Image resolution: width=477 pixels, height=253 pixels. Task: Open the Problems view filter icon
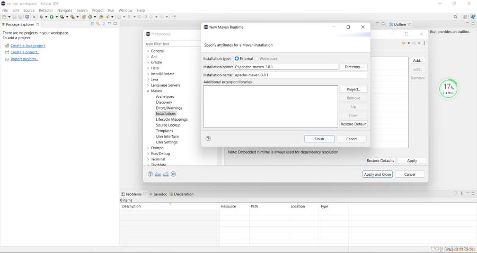pos(455,193)
